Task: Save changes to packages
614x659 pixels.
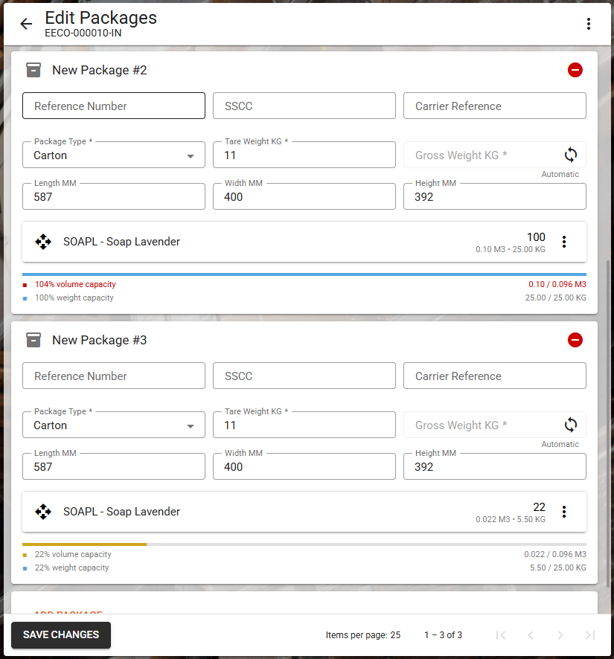Action: point(61,635)
